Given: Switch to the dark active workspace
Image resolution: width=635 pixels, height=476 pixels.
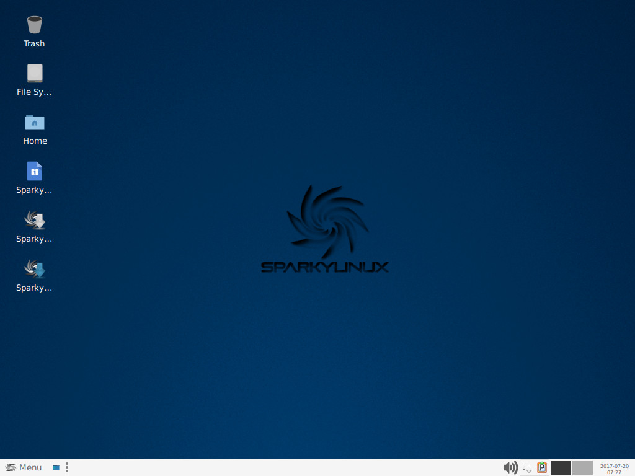Looking at the screenshot, I should pos(561,467).
